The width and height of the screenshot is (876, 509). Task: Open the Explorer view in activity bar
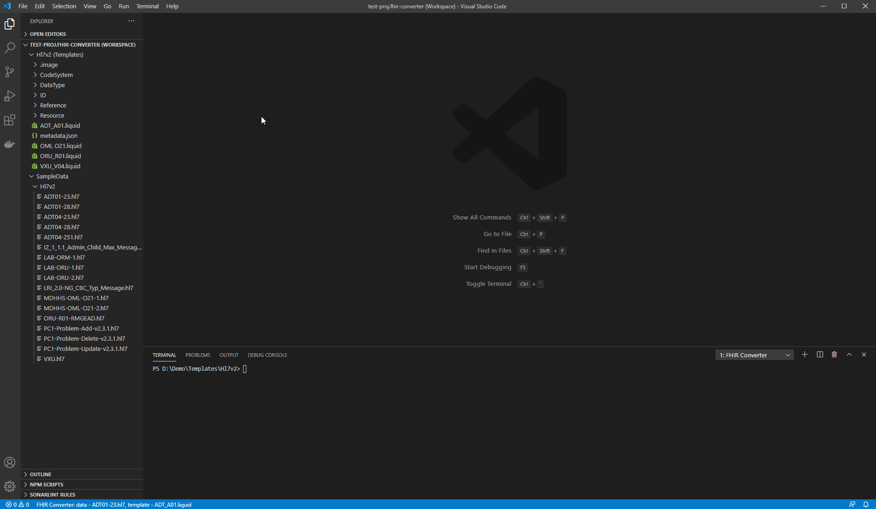pos(10,24)
